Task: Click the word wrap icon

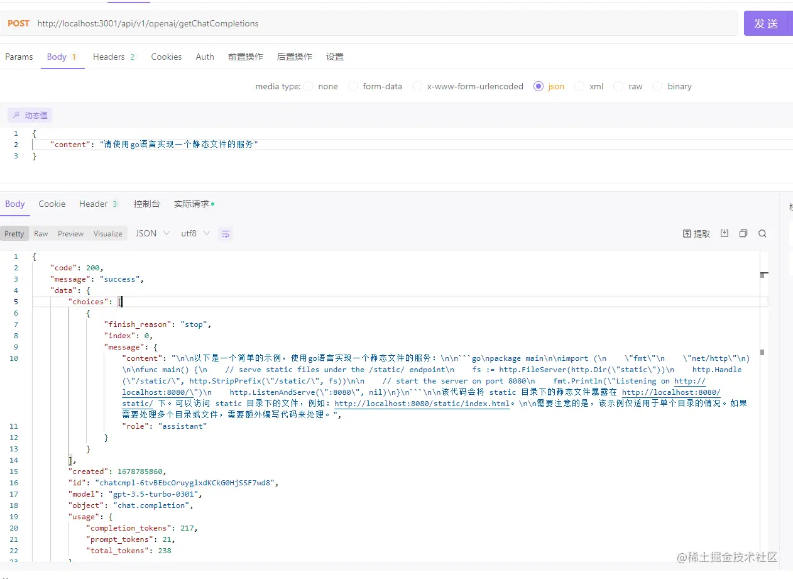Action: click(x=226, y=234)
